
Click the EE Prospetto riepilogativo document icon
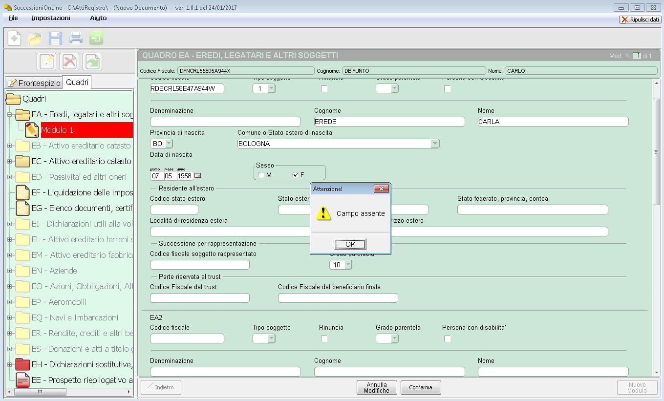click(x=22, y=380)
